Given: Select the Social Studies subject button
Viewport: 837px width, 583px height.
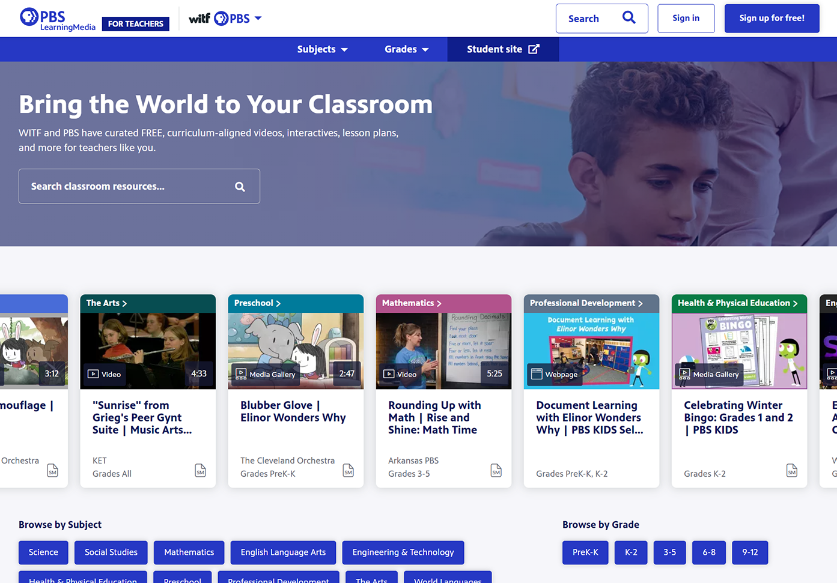Looking at the screenshot, I should (x=111, y=552).
